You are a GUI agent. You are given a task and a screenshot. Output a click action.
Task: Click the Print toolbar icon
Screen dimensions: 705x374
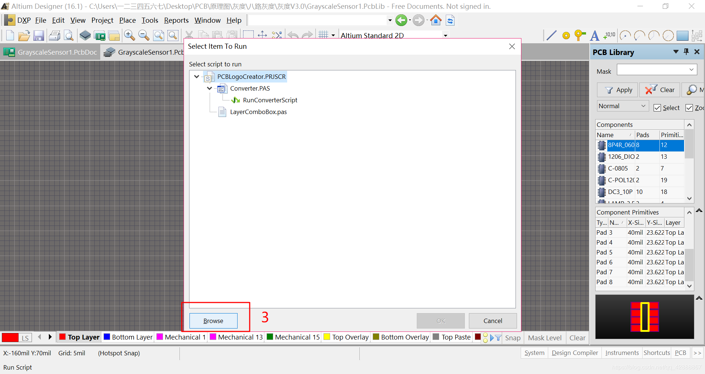(x=54, y=36)
